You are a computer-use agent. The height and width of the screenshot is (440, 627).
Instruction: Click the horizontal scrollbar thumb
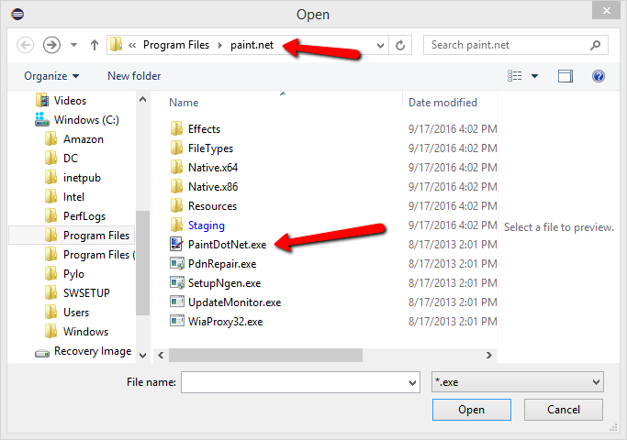pyautogui.click(x=265, y=355)
